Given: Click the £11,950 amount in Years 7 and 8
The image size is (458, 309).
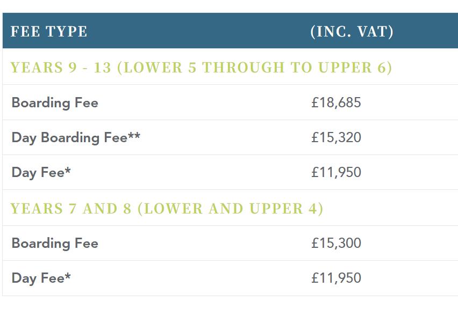Looking at the screenshot, I should click(336, 278).
